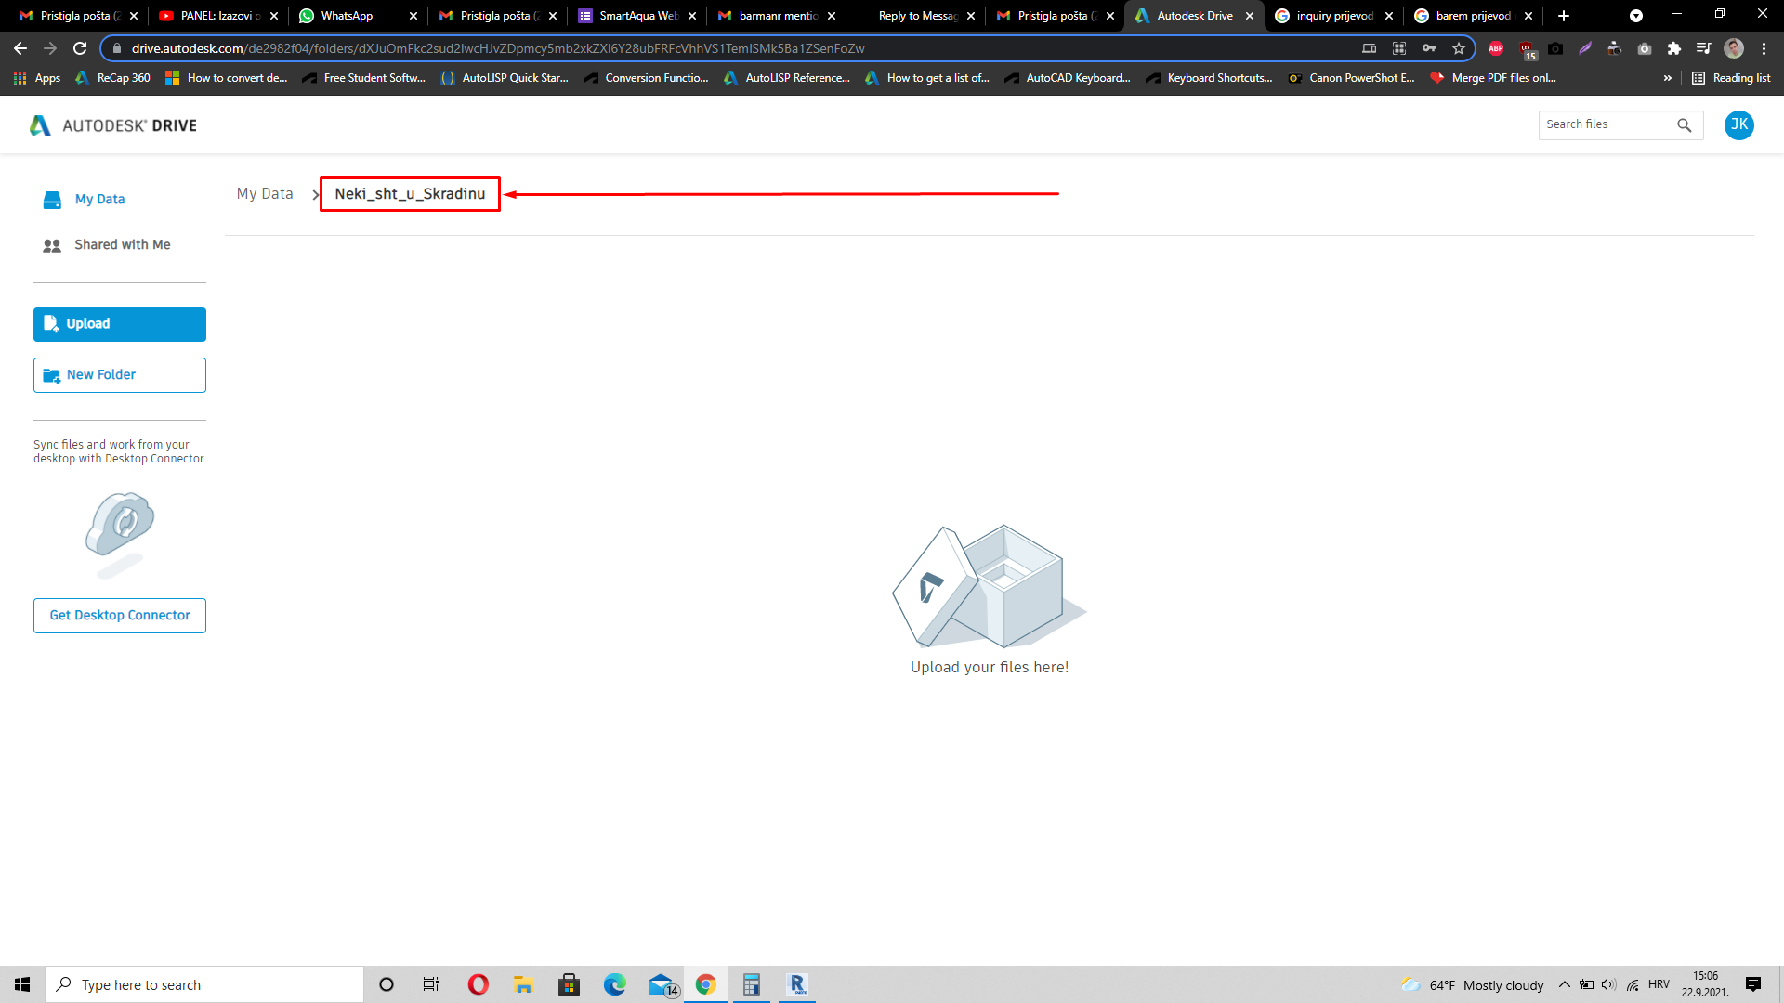Open Apps bookmarks shortcut
This screenshot has width=1784, height=1003.
point(37,78)
